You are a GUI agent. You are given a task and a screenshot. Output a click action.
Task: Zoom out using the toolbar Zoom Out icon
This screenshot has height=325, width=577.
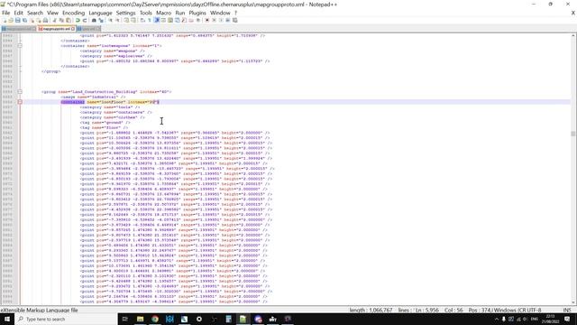[x=117, y=20]
